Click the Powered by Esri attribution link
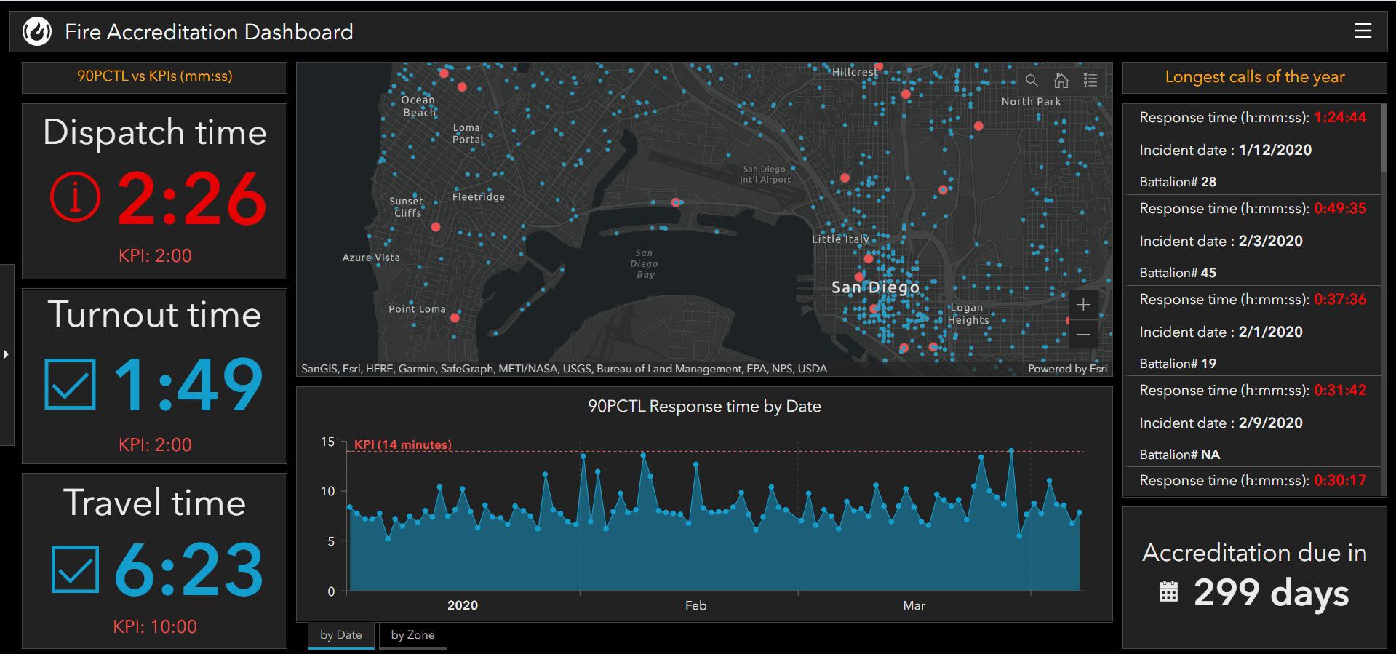 (x=1067, y=369)
